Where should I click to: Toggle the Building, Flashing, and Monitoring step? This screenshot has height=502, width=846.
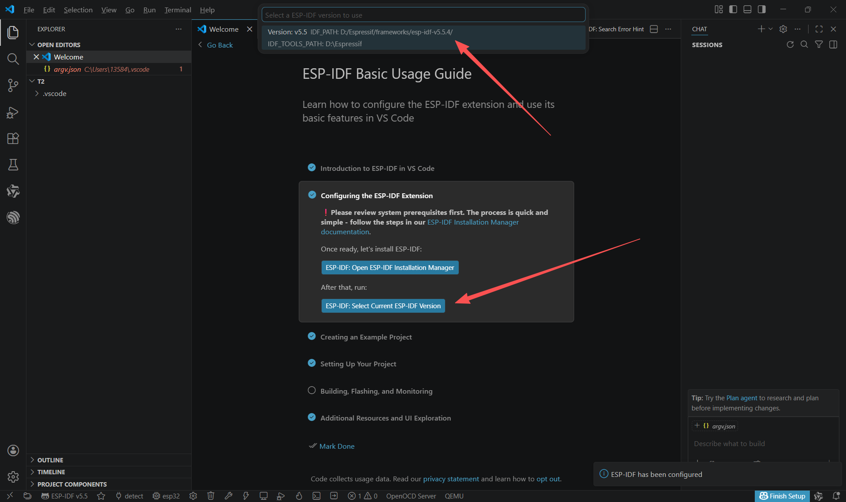[312, 391]
